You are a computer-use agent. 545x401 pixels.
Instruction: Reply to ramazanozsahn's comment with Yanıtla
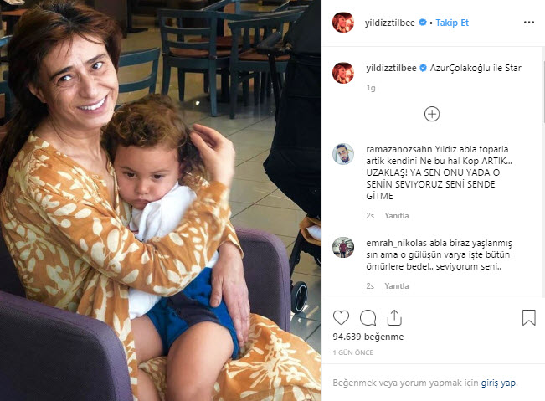tap(397, 216)
